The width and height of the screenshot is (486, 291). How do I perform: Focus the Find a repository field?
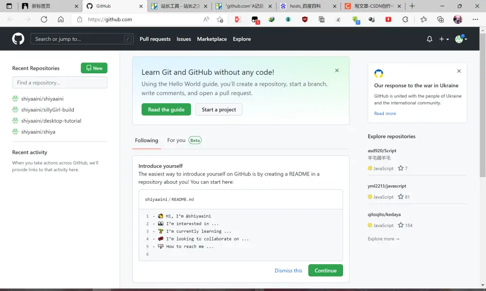[x=60, y=83]
